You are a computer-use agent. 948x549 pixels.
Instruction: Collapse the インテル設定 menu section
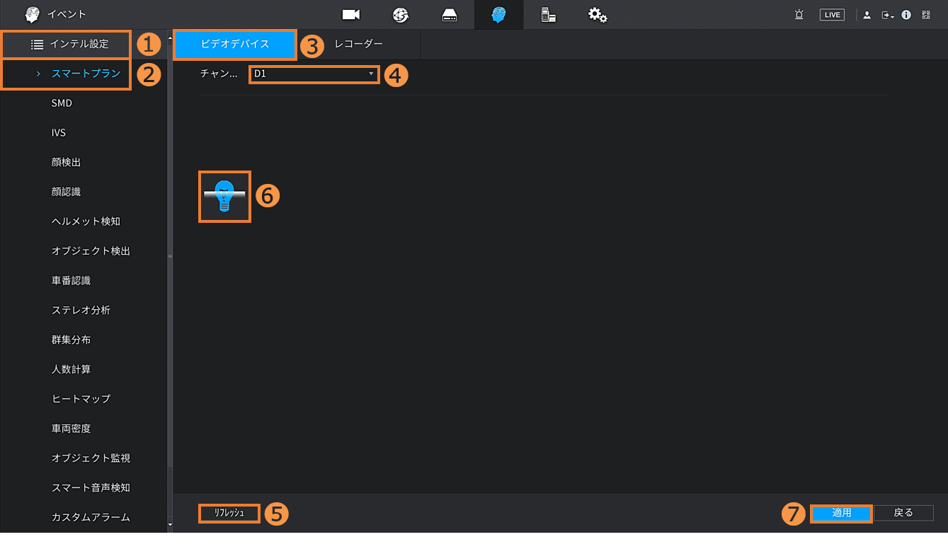tap(69, 44)
